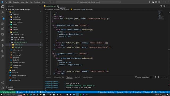Screen dimensions: 170x96
Task: Open the Search view in activity bar
Action: tap(3, 12)
